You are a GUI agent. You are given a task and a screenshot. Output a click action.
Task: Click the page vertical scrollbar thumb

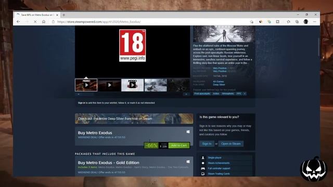click(318, 47)
